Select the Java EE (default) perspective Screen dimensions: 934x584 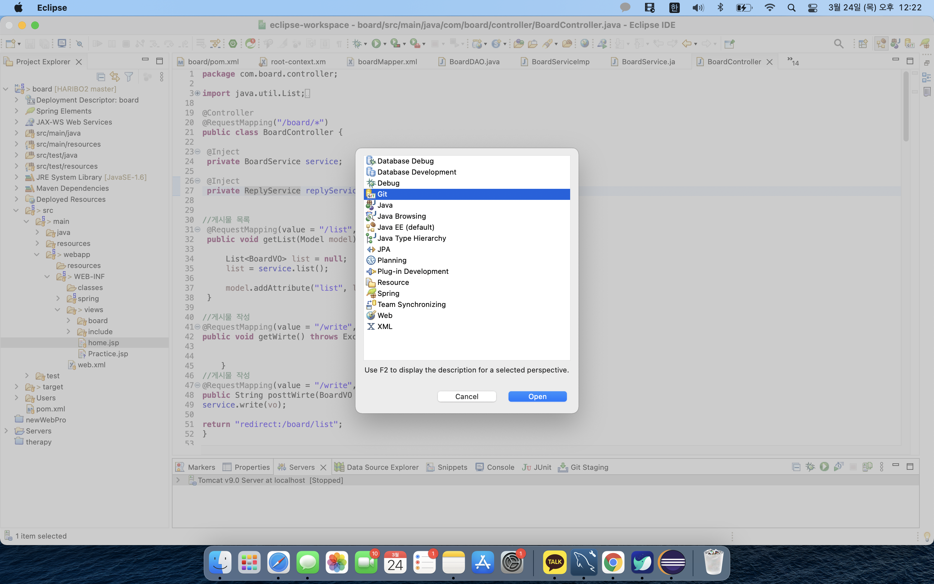click(x=406, y=227)
